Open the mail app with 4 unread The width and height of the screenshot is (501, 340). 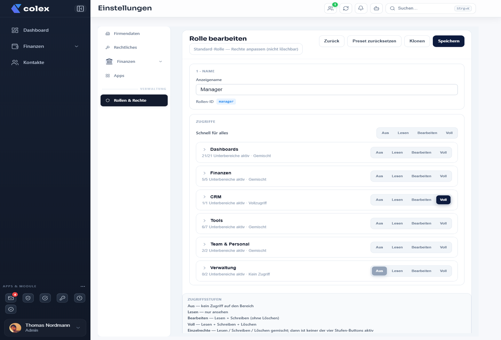coord(11,298)
